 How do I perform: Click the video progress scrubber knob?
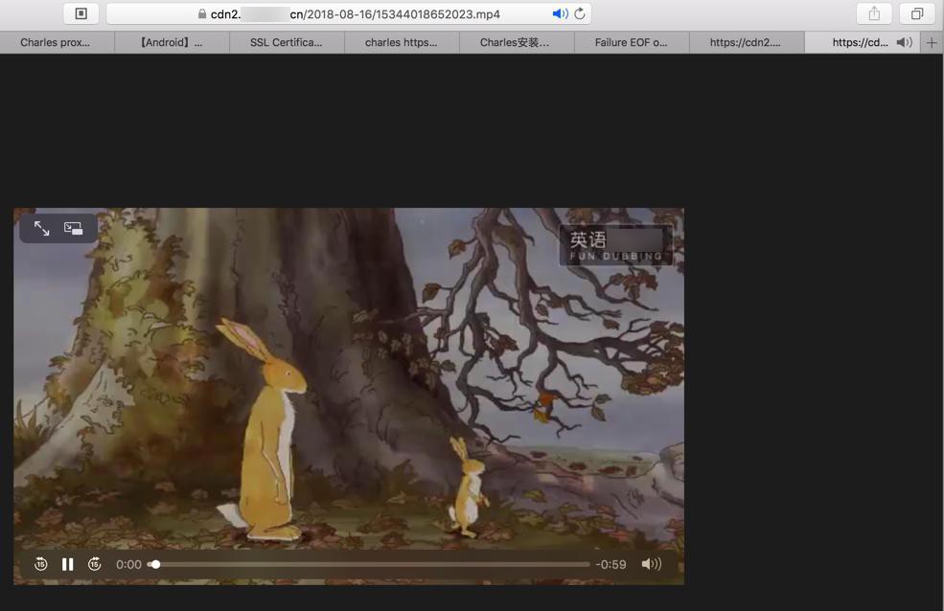point(156,564)
